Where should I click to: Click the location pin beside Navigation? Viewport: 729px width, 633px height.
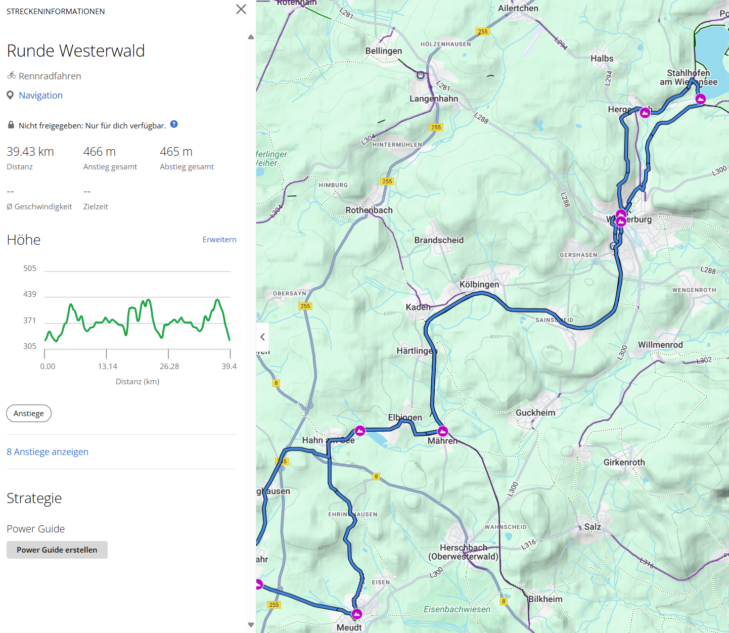[10, 95]
